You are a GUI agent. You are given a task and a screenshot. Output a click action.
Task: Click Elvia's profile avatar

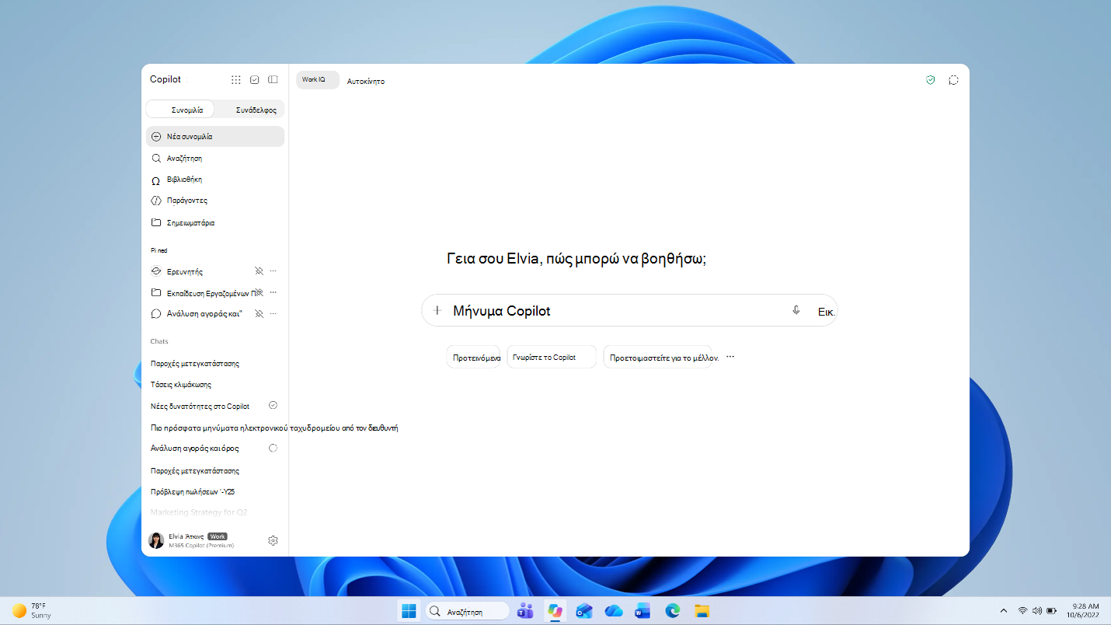[x=156, y=540]
